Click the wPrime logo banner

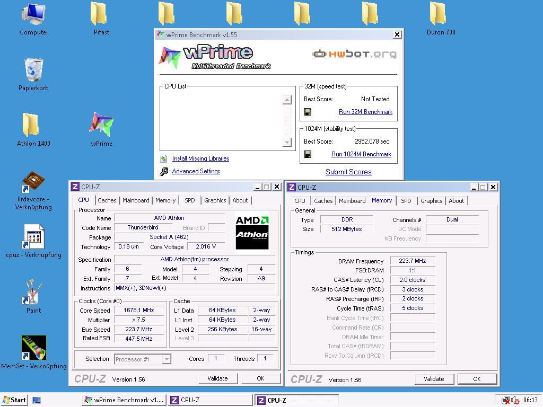click(215, 57)
